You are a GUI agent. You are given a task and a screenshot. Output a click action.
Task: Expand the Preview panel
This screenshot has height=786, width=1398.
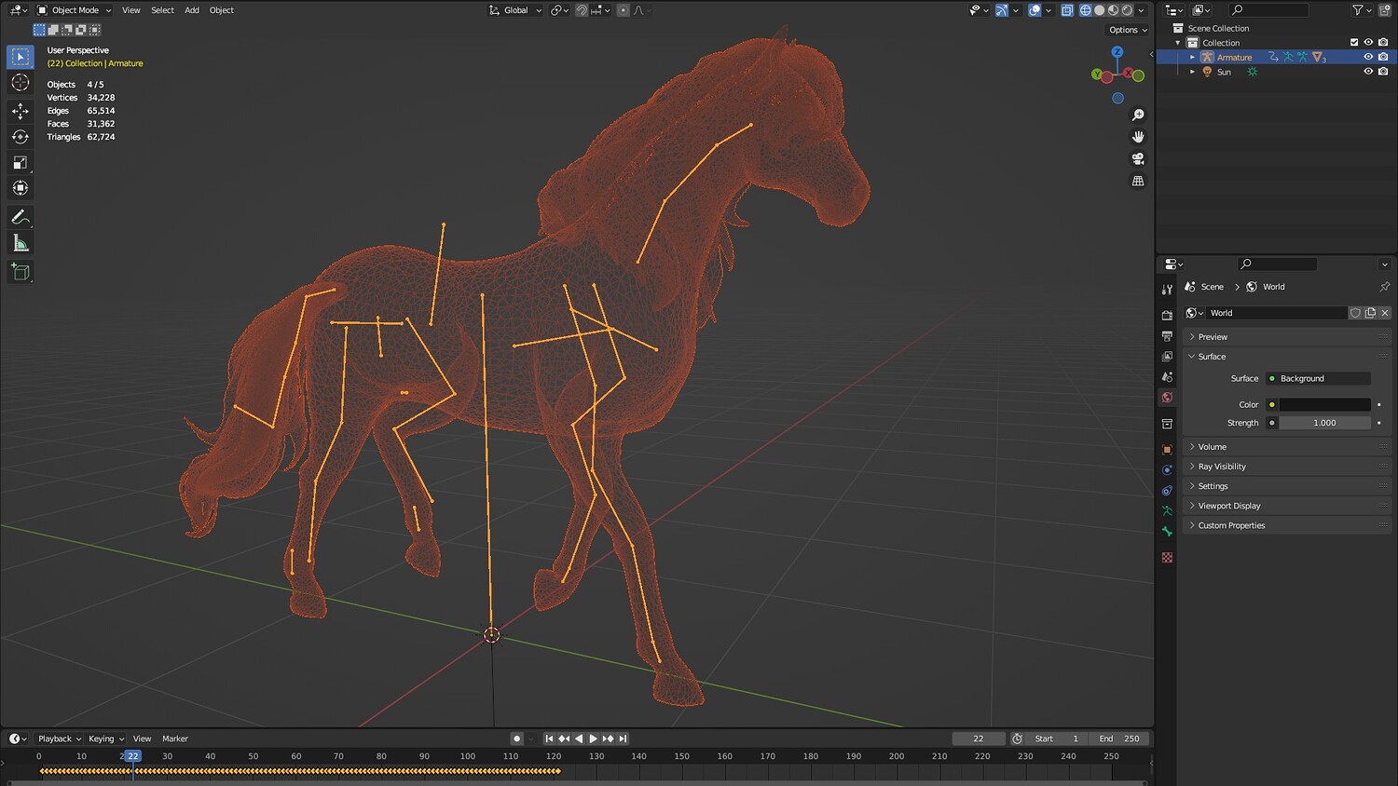tap(1286, 337)
